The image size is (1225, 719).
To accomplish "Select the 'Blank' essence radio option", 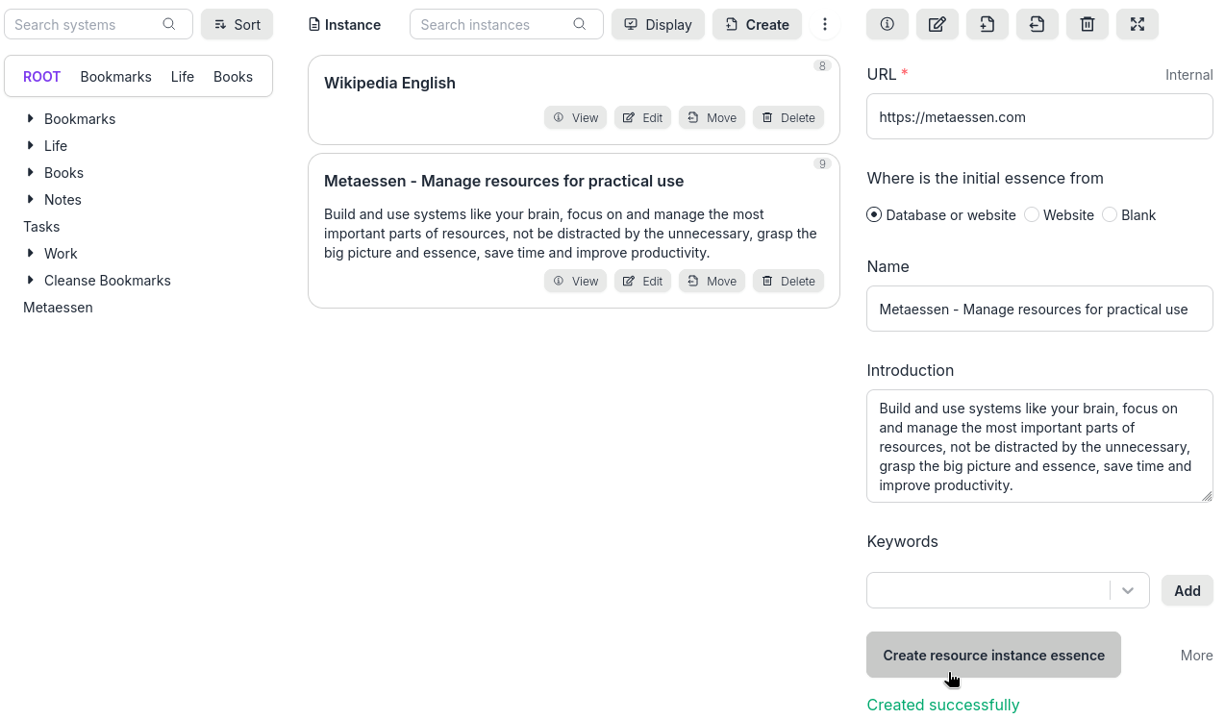I will pyautogui.click(x=1110, y=215).
